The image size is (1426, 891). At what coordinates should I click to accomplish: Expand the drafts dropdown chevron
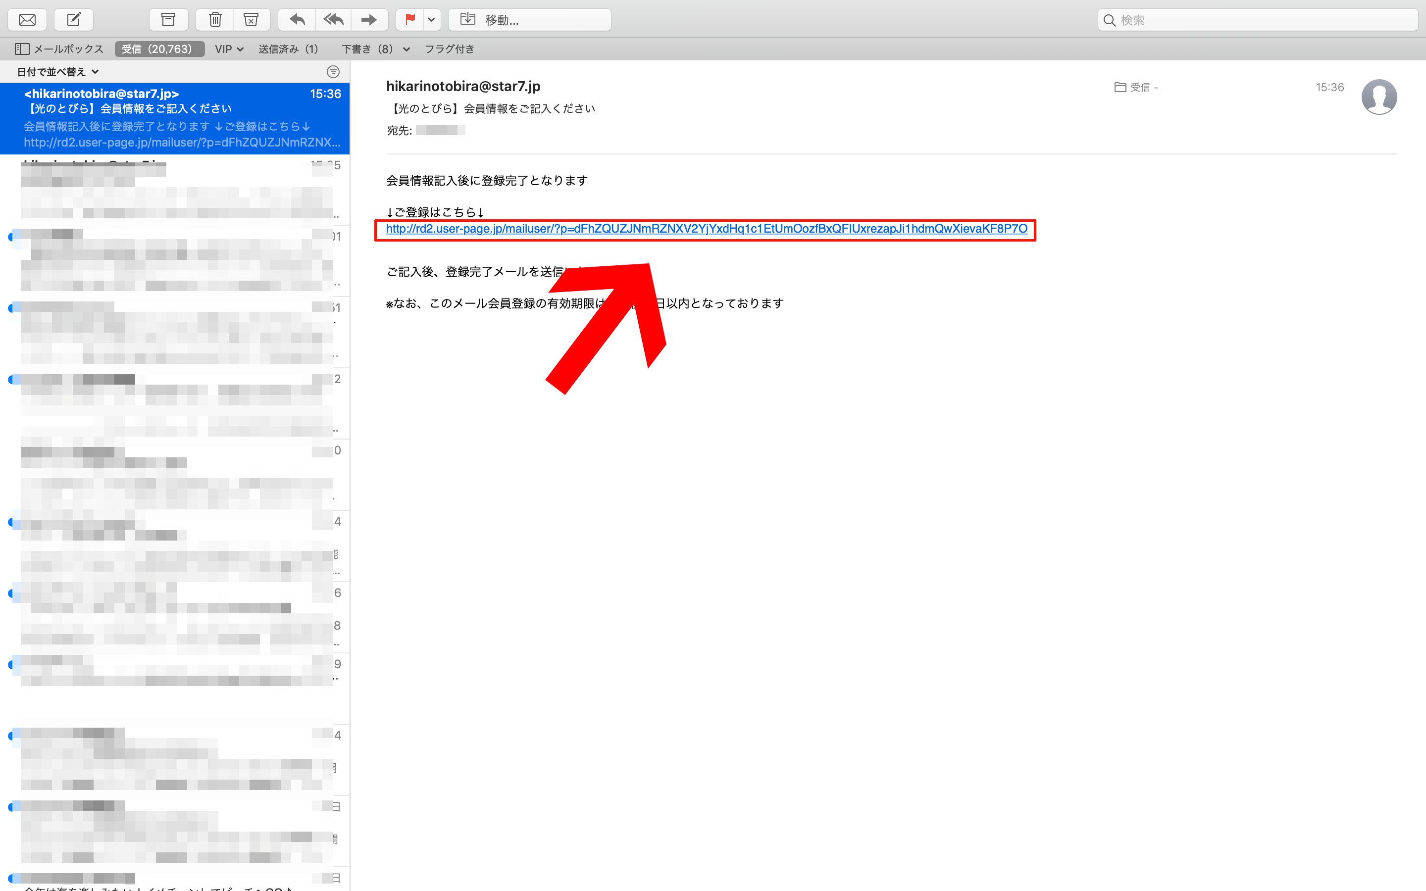(406, 49)
